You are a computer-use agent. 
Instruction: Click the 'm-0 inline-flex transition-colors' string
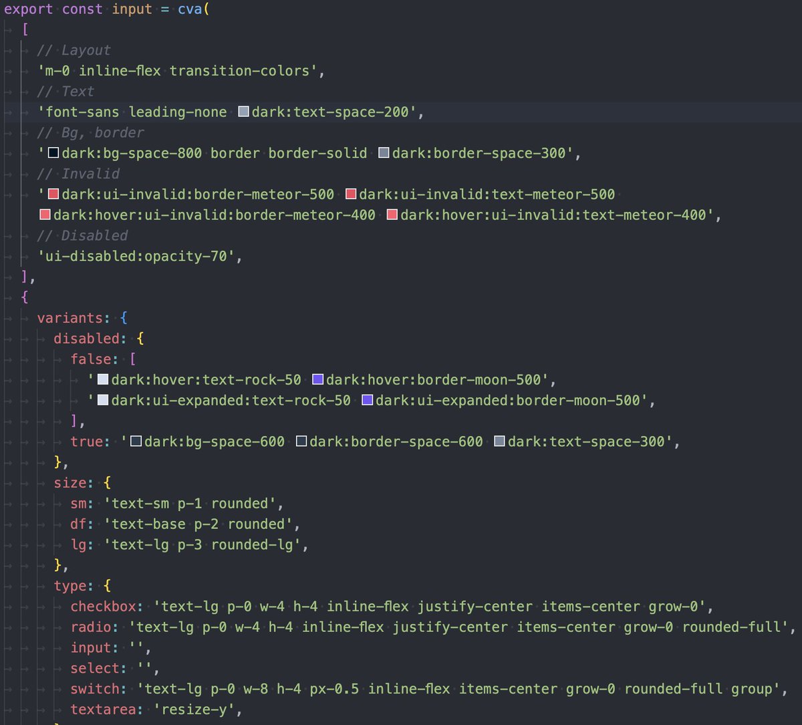(x=177, y=71)
